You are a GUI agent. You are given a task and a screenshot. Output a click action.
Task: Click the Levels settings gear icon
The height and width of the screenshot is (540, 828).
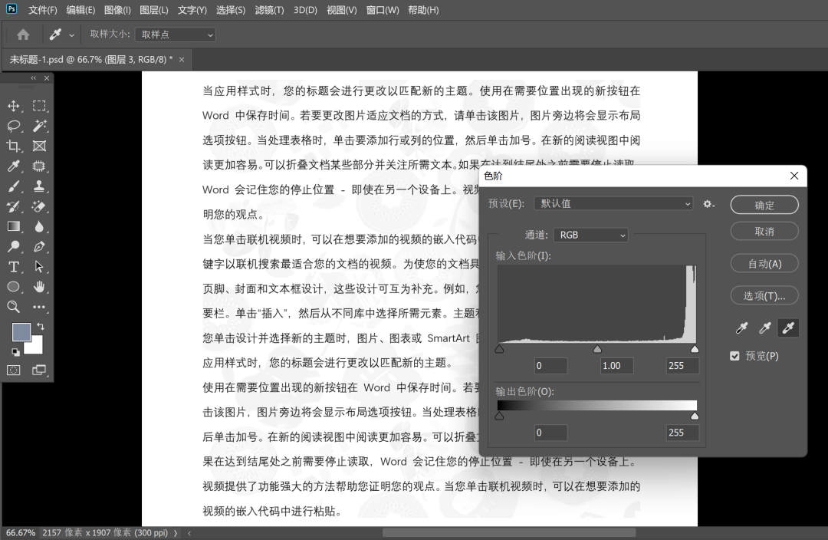point(708,204)
